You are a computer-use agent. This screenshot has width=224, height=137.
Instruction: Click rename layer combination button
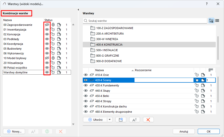coord(33,131)
